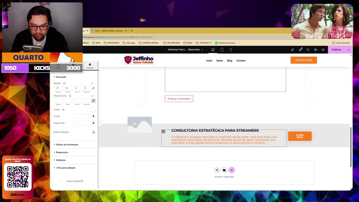Viewport: 359px width, 202px height.
Task: Open the Elementor Post document dropdown
Action: tap(186, 50)
